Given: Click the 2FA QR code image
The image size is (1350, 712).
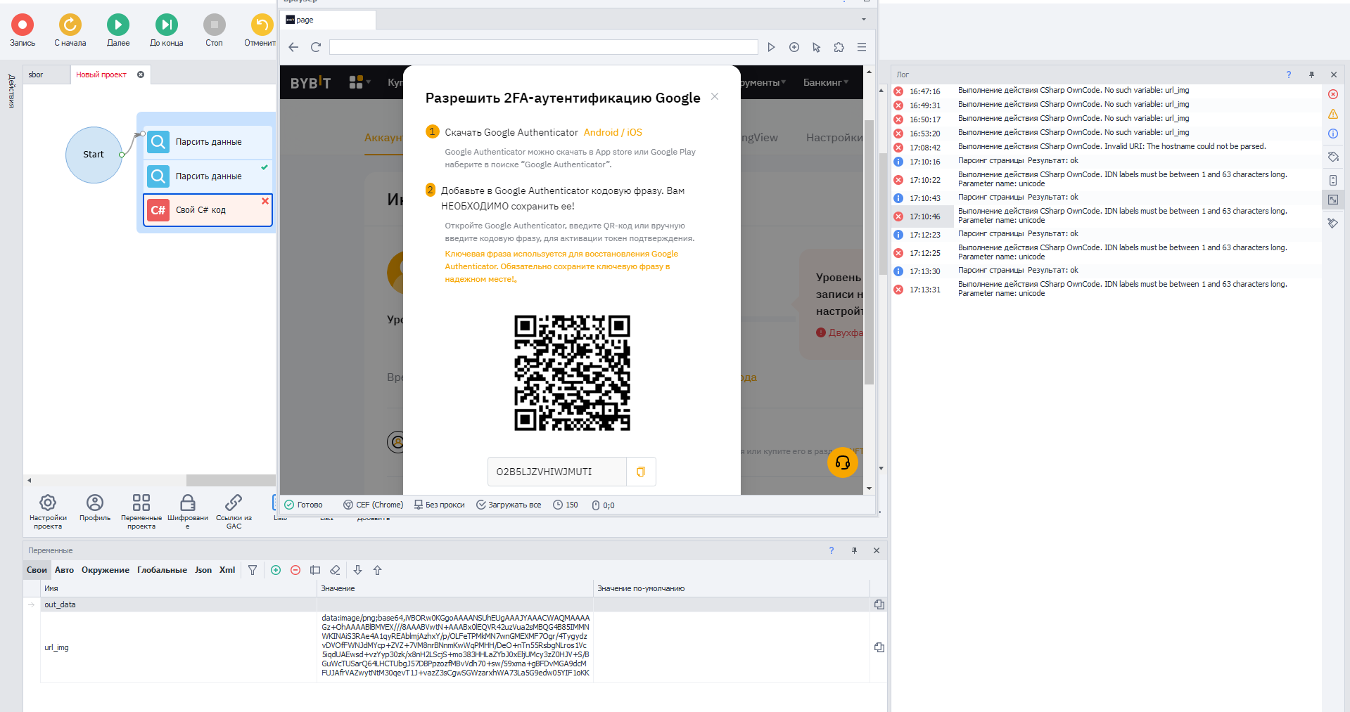Looking at the screenshot, I should coord(572,373).
